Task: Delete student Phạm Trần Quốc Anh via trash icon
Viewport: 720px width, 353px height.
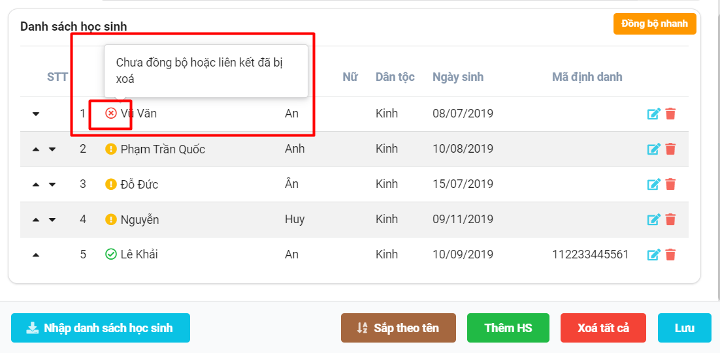Action: (670, 149)
